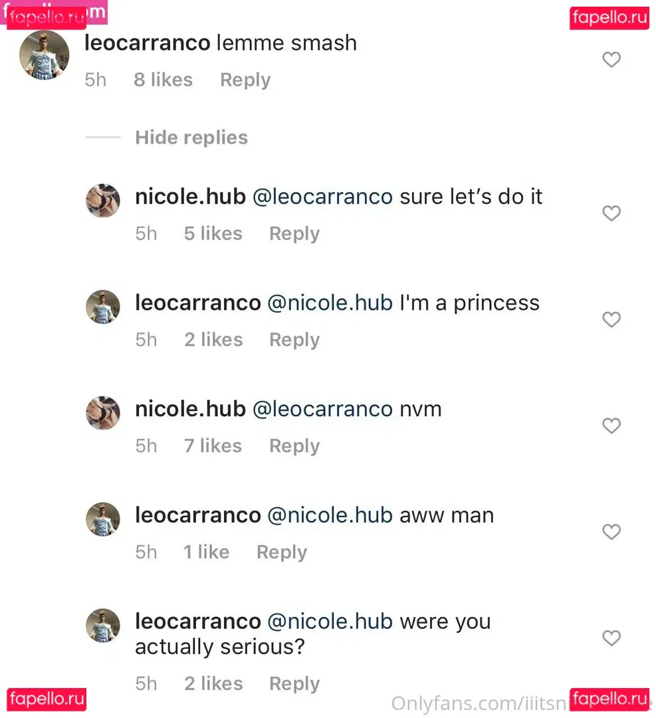Like the 'were you actually serious?' reply
Screen dimensions: 656x718
[x=611, y=638]
